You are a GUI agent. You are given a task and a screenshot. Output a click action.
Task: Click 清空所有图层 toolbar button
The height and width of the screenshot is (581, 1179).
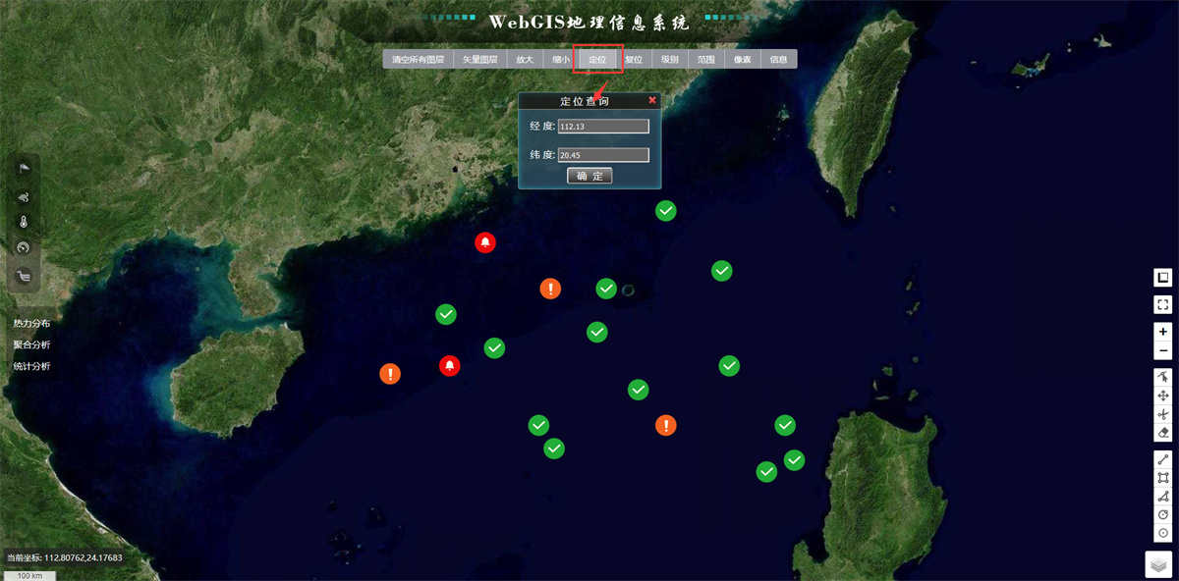click(x=418, y=60)
